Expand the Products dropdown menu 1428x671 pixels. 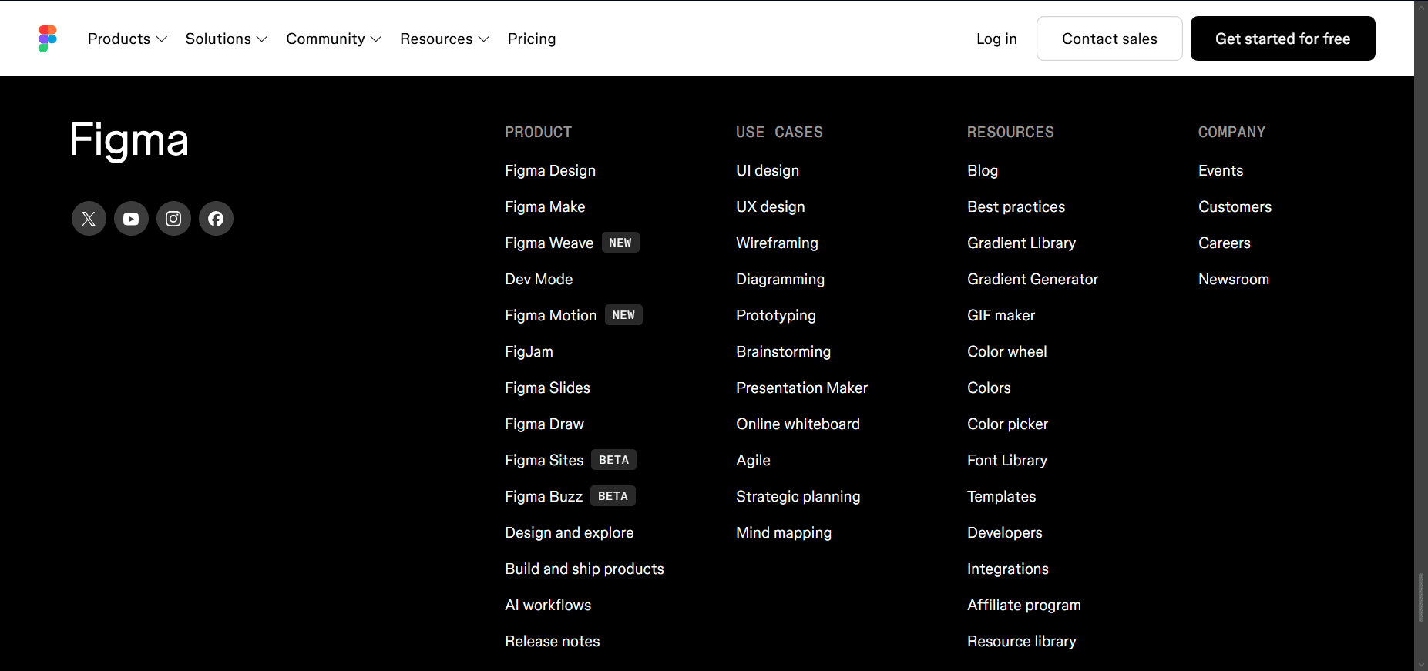pyautogui.click(x=127, y=39)
